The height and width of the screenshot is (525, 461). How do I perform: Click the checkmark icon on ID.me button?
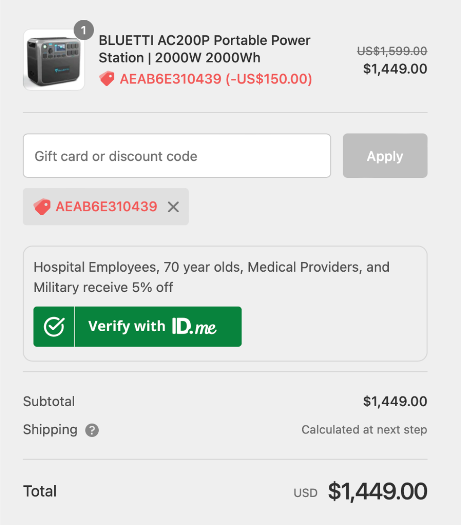click(x=54, y=326)
